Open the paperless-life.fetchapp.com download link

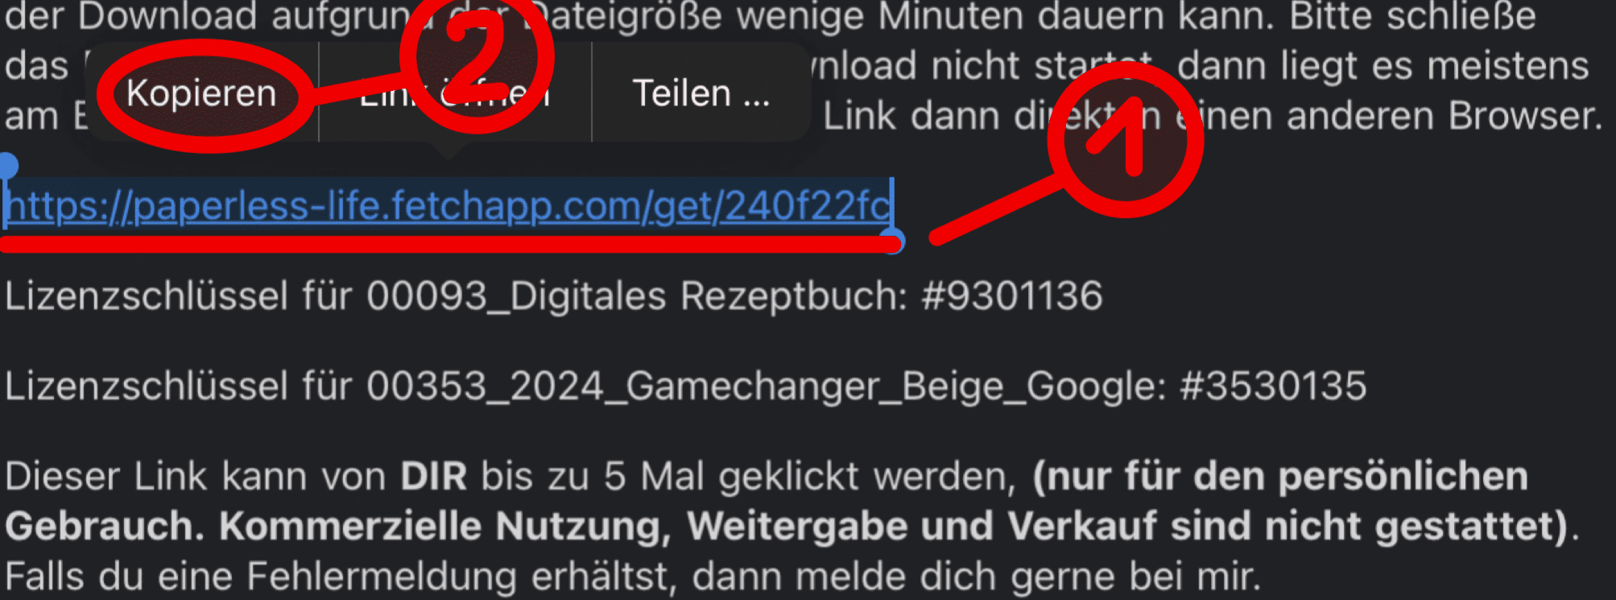click(x=448, y=206)
